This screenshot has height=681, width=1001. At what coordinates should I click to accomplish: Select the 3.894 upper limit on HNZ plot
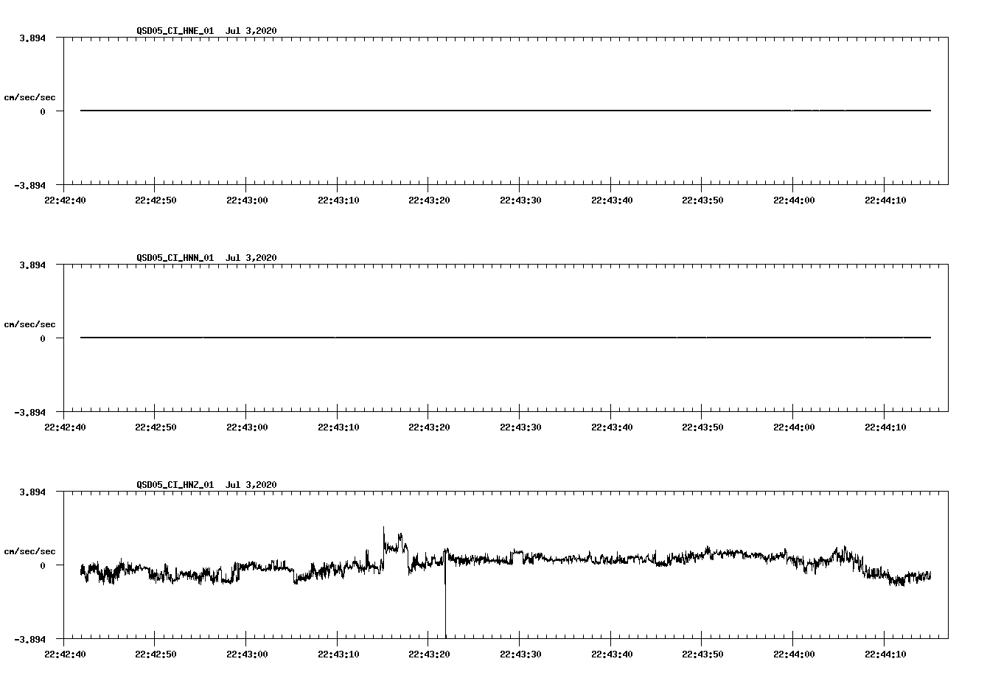[32, 492]
